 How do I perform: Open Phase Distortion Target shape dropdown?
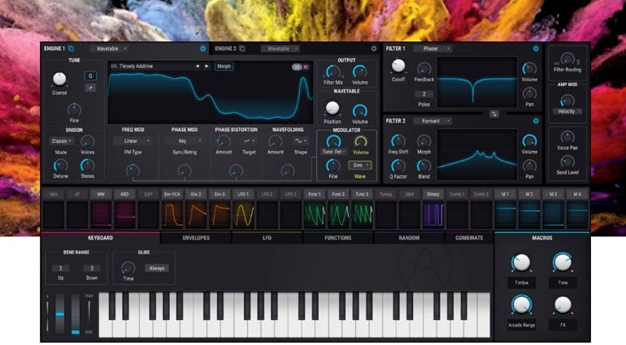click(x=249, y=141)
